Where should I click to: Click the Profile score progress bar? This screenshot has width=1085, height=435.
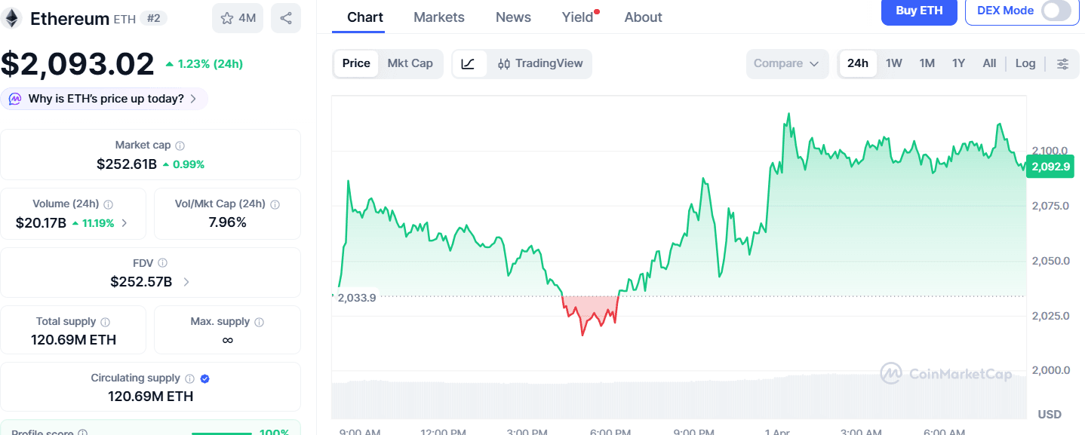click(x=223, y=433)
